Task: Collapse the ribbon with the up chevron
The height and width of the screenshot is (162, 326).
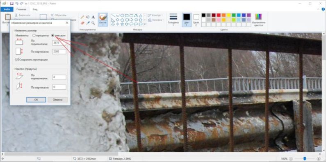Action: point(318,9)
